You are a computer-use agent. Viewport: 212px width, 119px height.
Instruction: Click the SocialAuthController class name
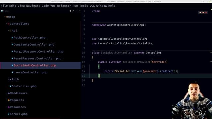pos(116,53)
